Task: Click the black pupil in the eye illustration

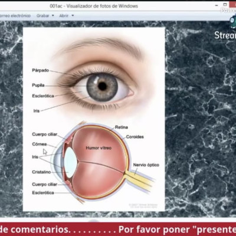Action: click(102, 86)
